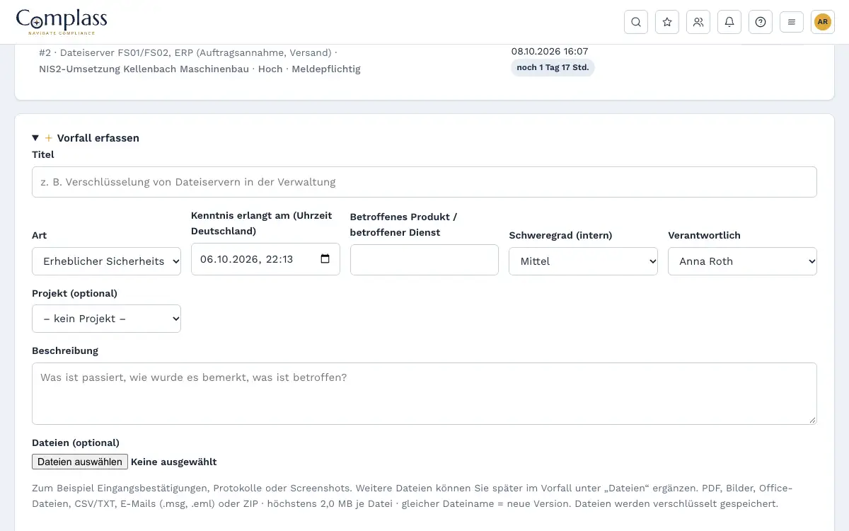The width and height of the screenshot is (849, 531).
Task: Open the search icon in header
Action: 636,22
